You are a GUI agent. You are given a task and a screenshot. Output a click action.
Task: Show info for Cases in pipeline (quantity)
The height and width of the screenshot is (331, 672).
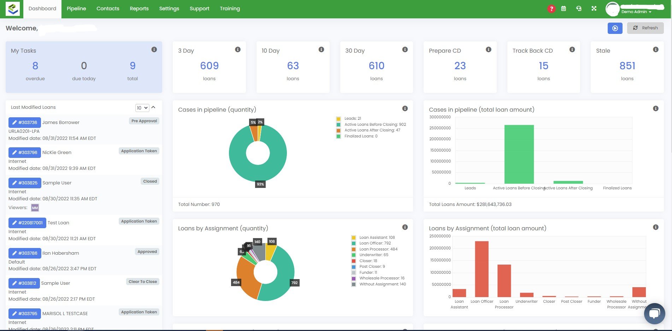pos(405,108)
